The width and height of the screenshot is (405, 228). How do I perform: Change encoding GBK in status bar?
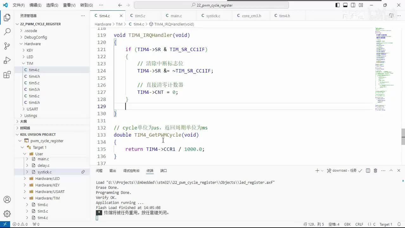point(347,224)
